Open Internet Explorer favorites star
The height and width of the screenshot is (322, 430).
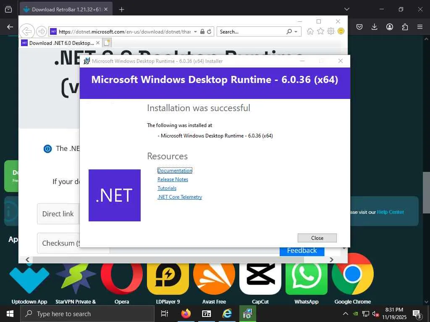pyautogui.click(x=320, y=31)
